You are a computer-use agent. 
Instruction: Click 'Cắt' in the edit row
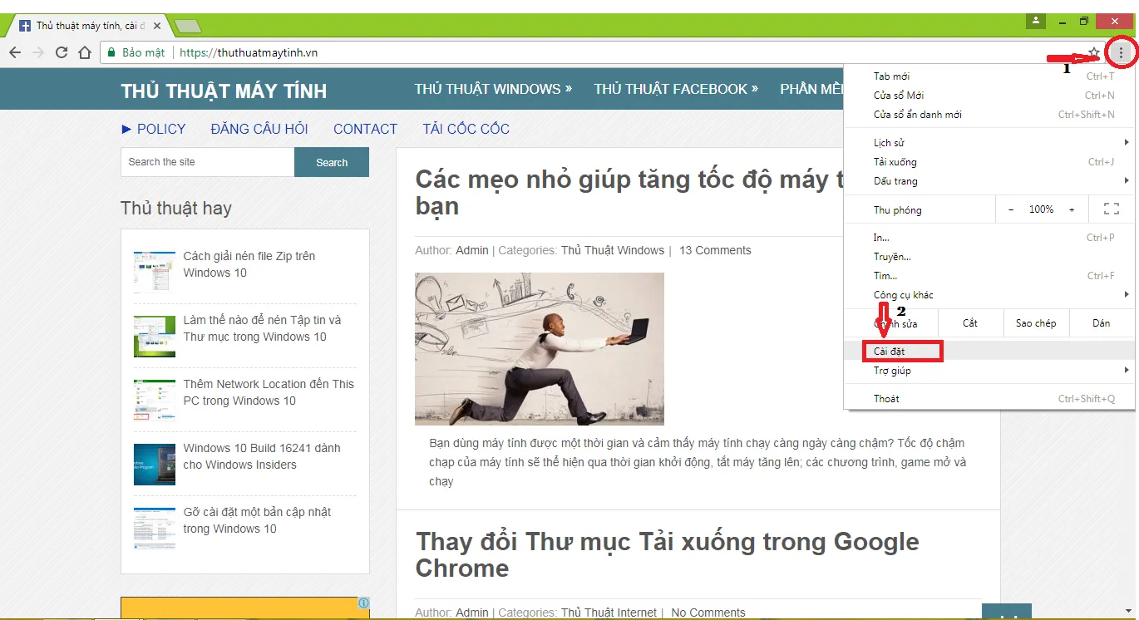click(x=970, y=323)
